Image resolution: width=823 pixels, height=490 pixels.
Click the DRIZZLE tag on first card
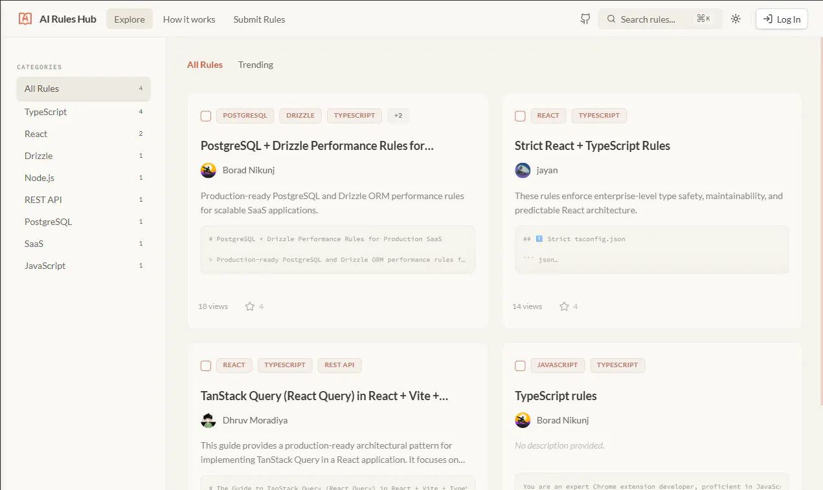pyautogui.click(x=300, y=116)
